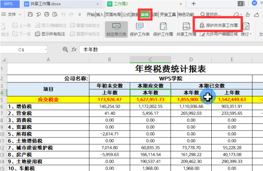This screenshot has width=263, height=171.
Task: Click 保护并共享工作簿 button
Action: pyautogui.click(x=219, y=25)
